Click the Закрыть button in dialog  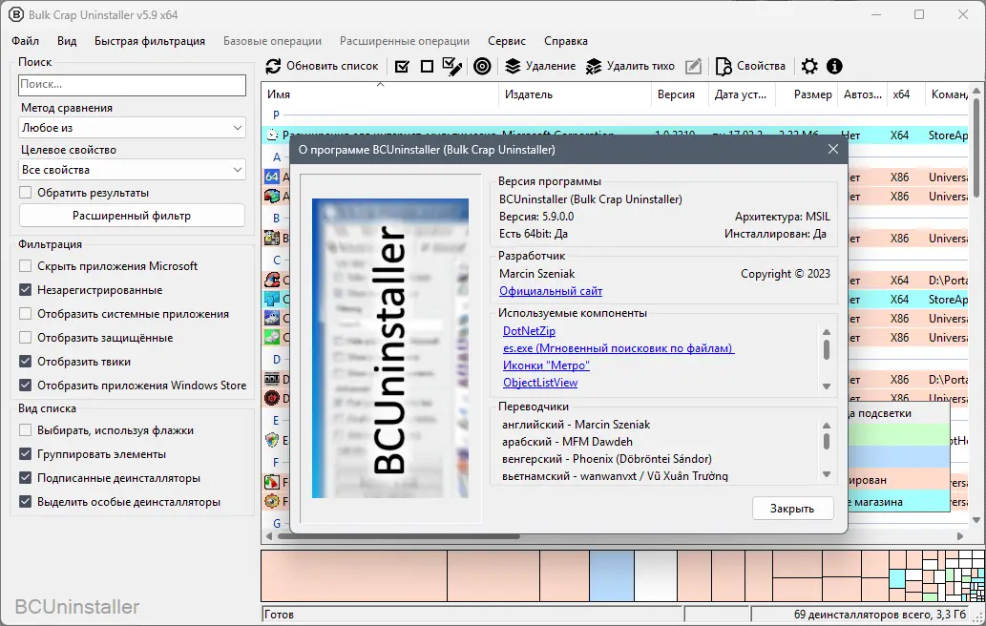[x=792, y=509]
